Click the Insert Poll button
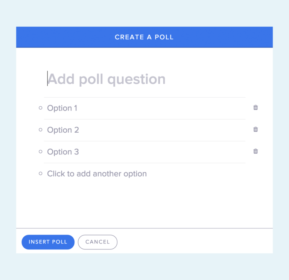The width and height of the screenshot is (289, 280). click(48, 242)
